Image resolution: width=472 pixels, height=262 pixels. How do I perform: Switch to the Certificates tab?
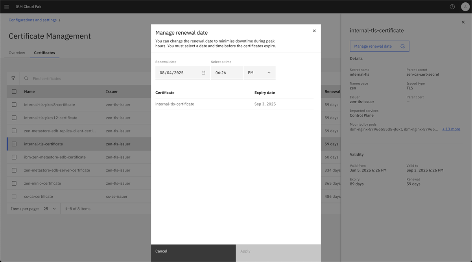coord(44,53)
